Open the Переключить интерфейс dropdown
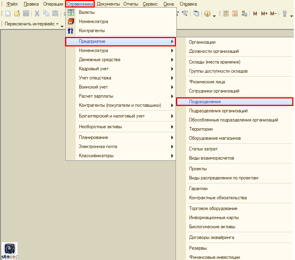The image size is (295, 260). [x=32, y=24]
